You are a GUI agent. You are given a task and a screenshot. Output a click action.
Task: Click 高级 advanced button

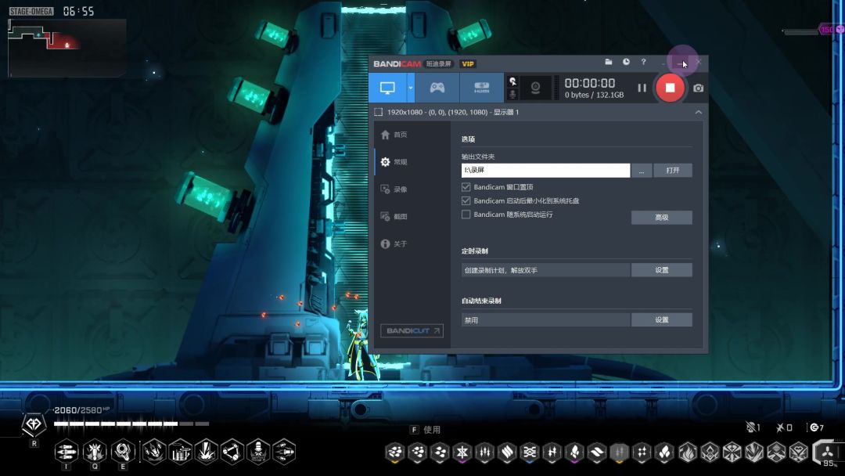(661, 217)
